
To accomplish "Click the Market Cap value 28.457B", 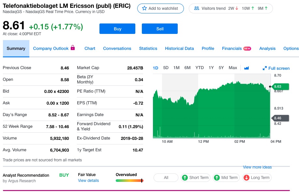I will [x=135, y=68].
